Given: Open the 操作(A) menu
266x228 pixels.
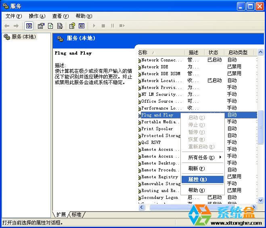Looking at the screenshot, I should 37,16.
